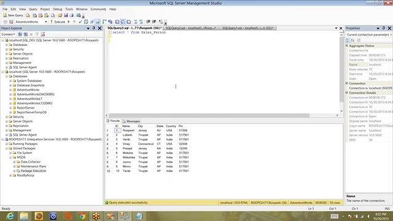Image resolution: width=393 pixels, height=221 pixels.
Task: Open the Query menu
Action: coord(33,9)
